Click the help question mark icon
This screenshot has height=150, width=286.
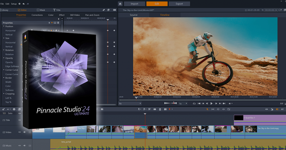(19, 4)
